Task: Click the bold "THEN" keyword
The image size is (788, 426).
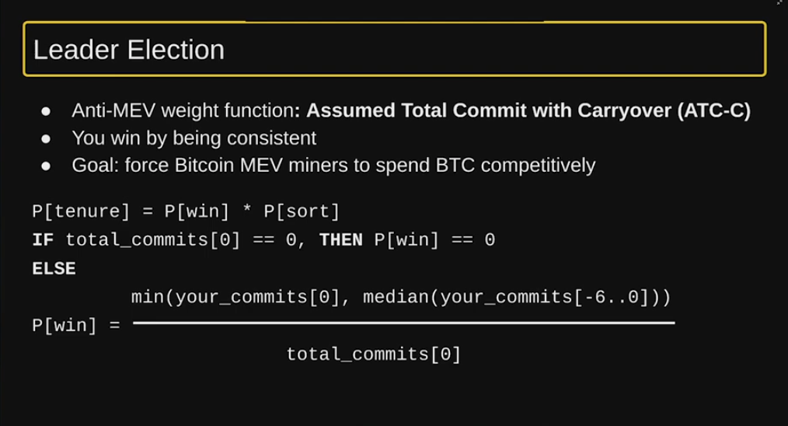Action: coord(341,239)
